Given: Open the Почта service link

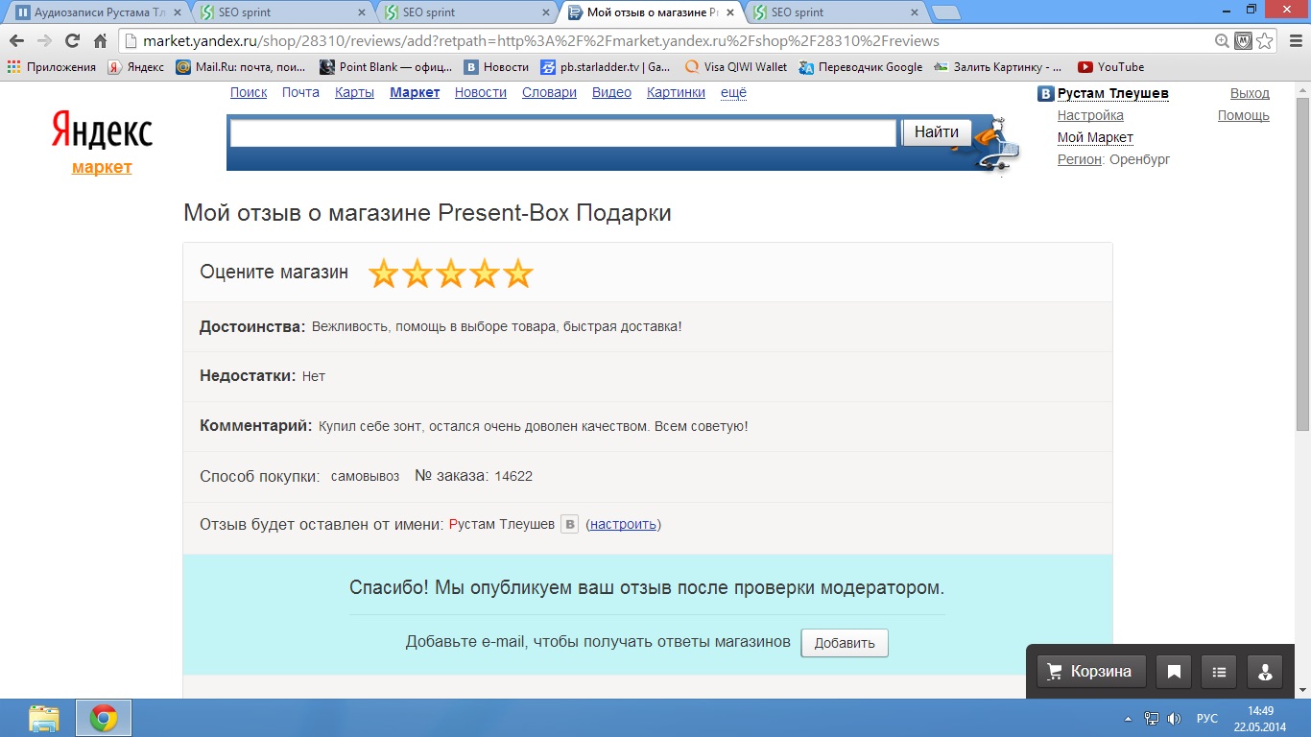Looking at the screenshot, I should [300, 92].
